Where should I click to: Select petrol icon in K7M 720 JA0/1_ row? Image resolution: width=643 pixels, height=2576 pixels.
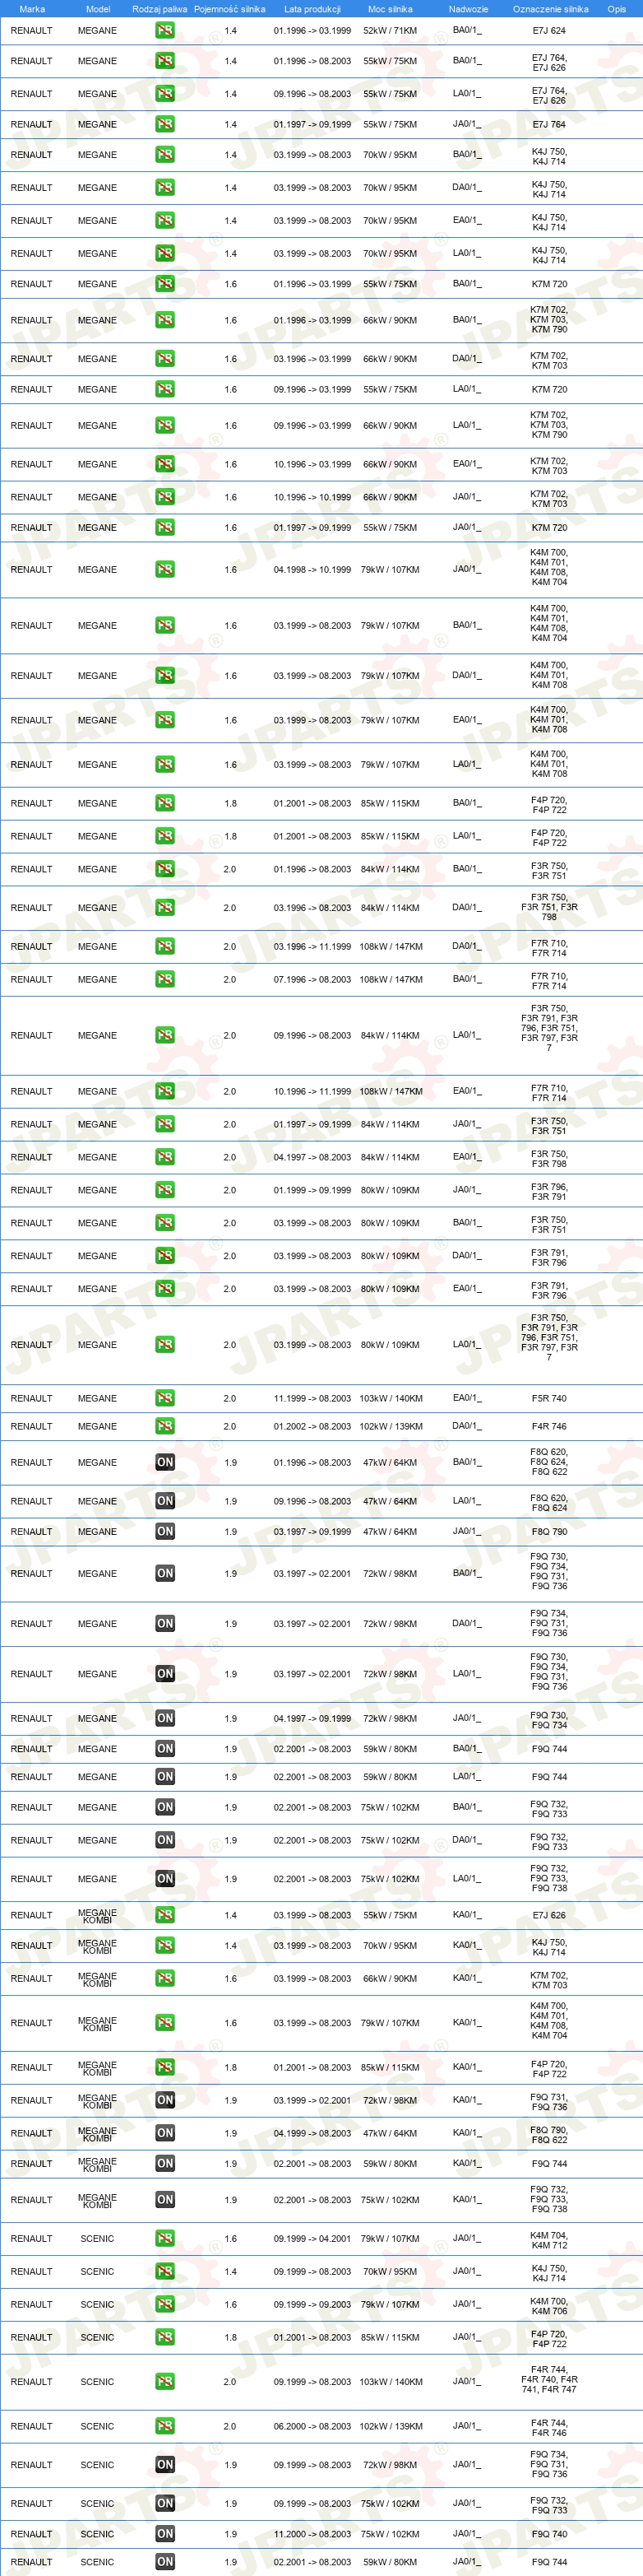point(164,527)
